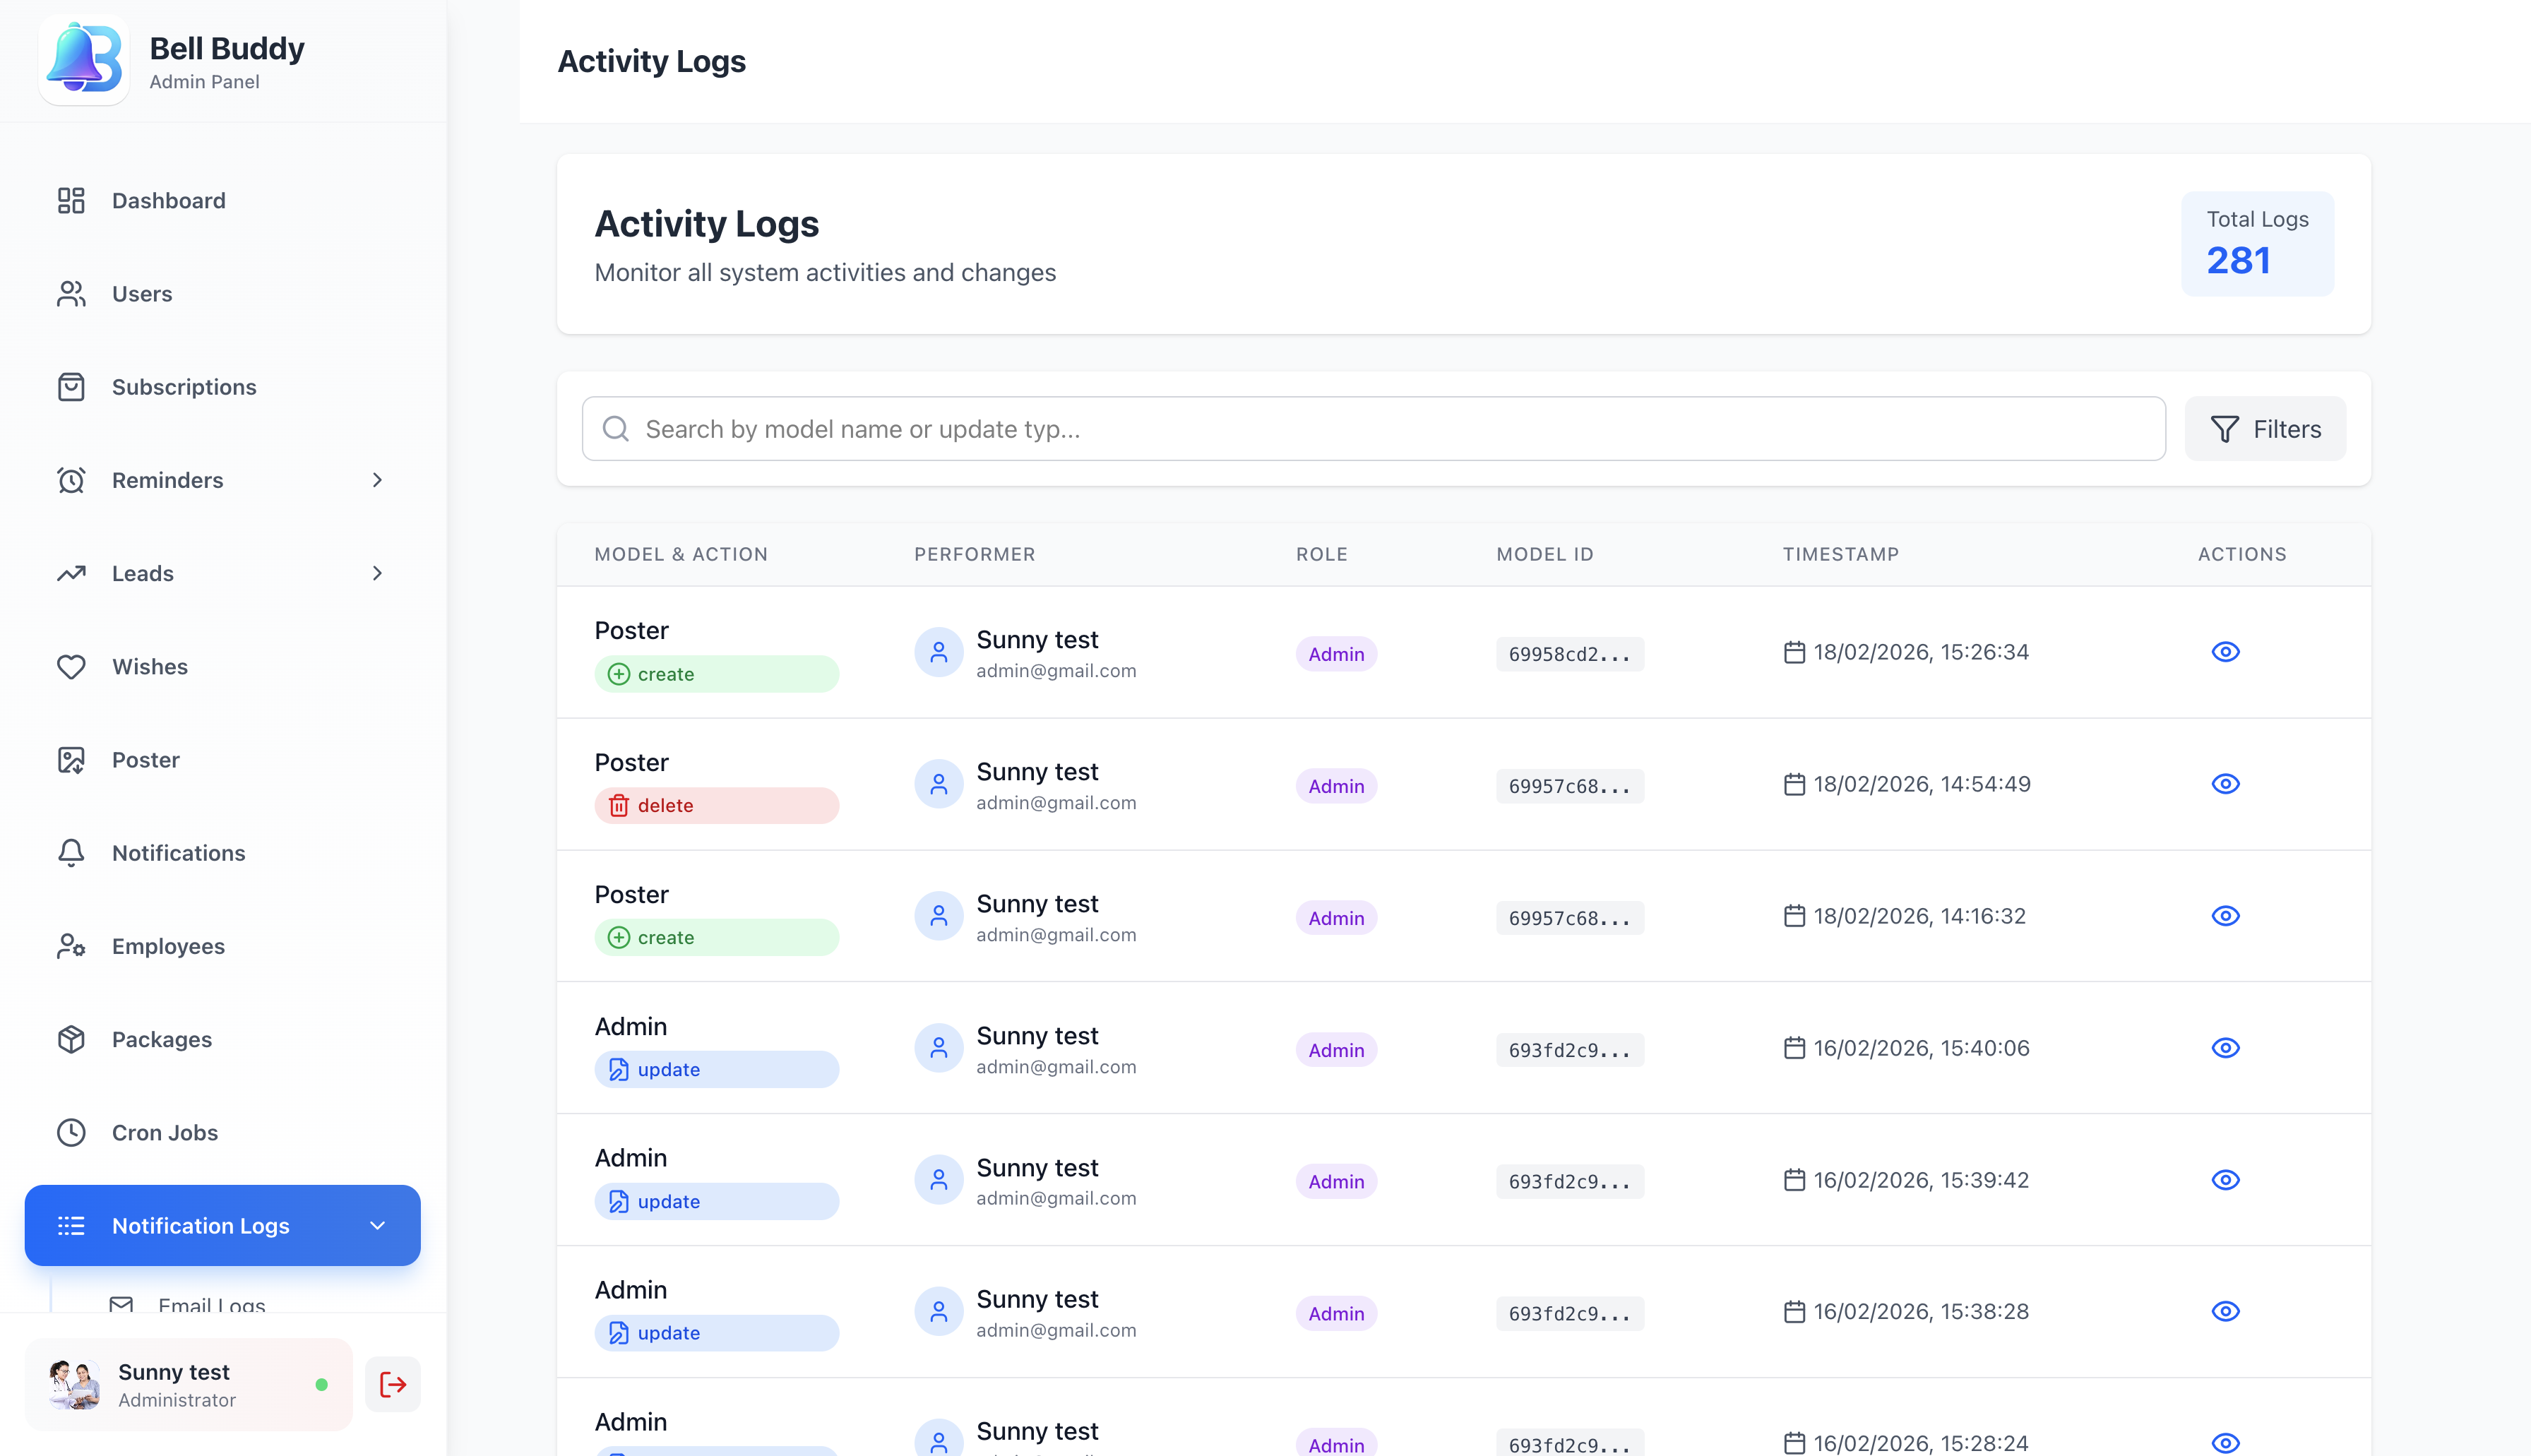Open the Dashboard from the sidebar
Image resolution: width=2531 pixels, height=1456 pixels.
[x=168, y=200]
